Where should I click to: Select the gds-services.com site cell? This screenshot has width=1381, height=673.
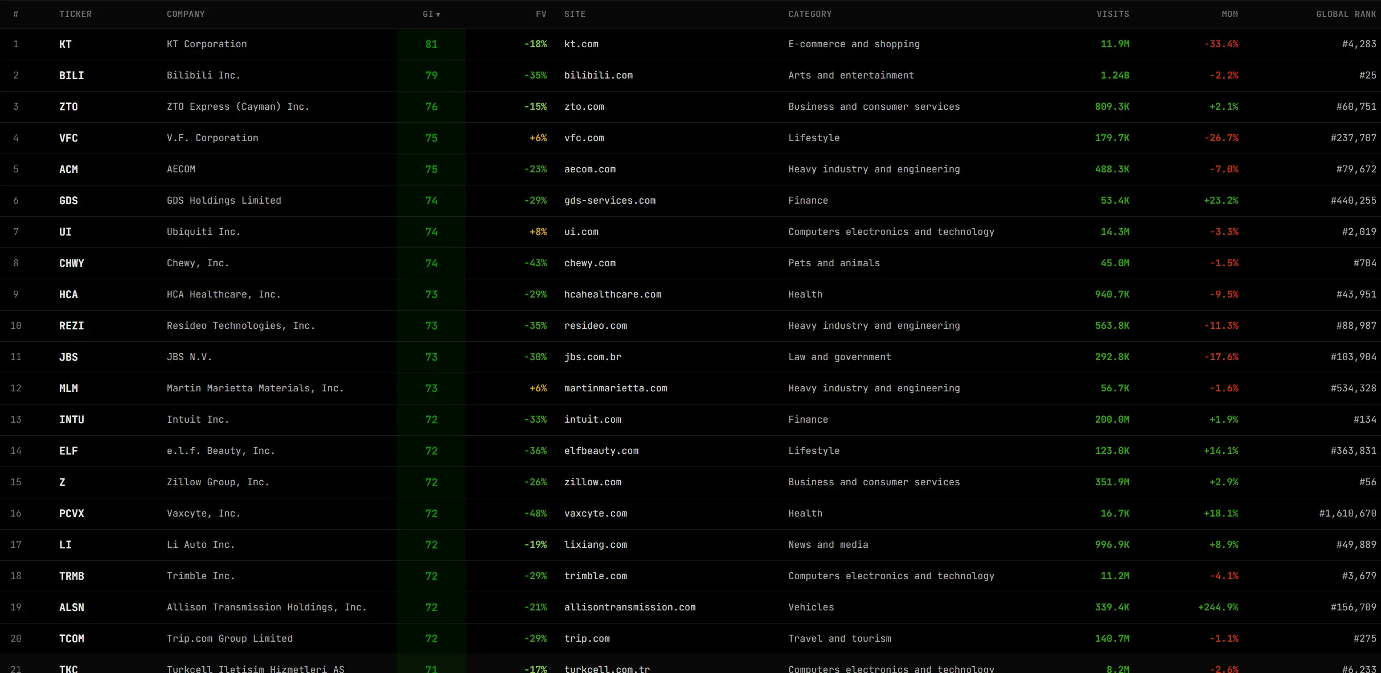point(610,201)
